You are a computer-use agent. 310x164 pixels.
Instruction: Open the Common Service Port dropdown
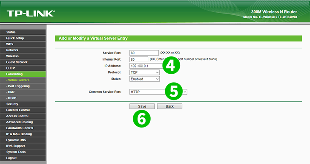click(158, 92)
